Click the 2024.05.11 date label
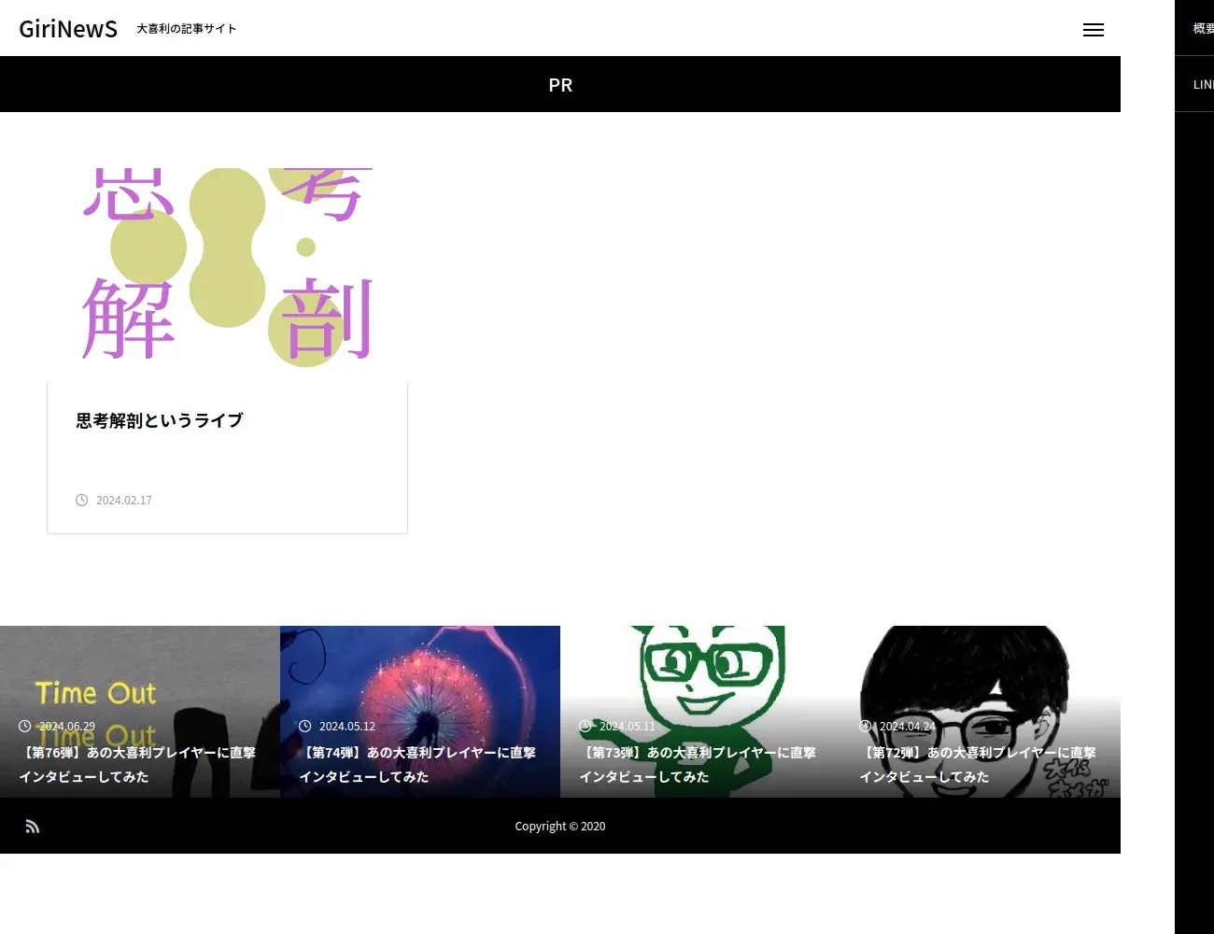Viewport: 1214px width, 934px height. 628,726
